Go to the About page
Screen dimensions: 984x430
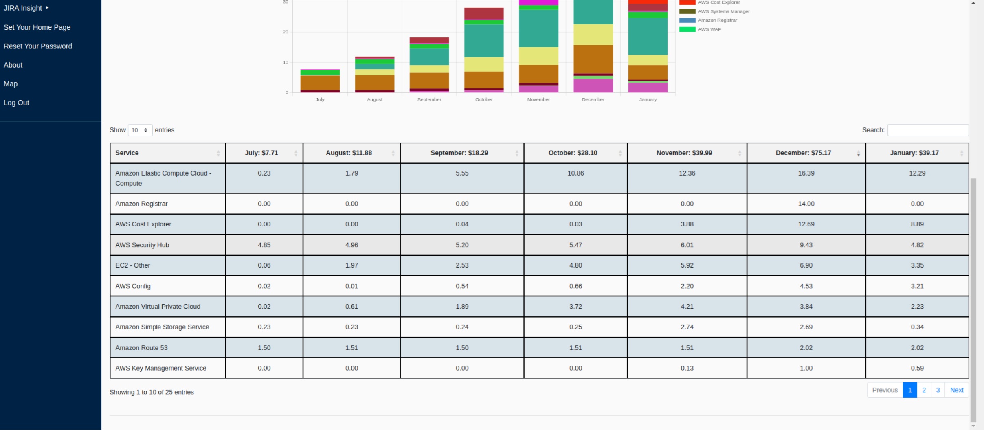[x=13, y=65]
